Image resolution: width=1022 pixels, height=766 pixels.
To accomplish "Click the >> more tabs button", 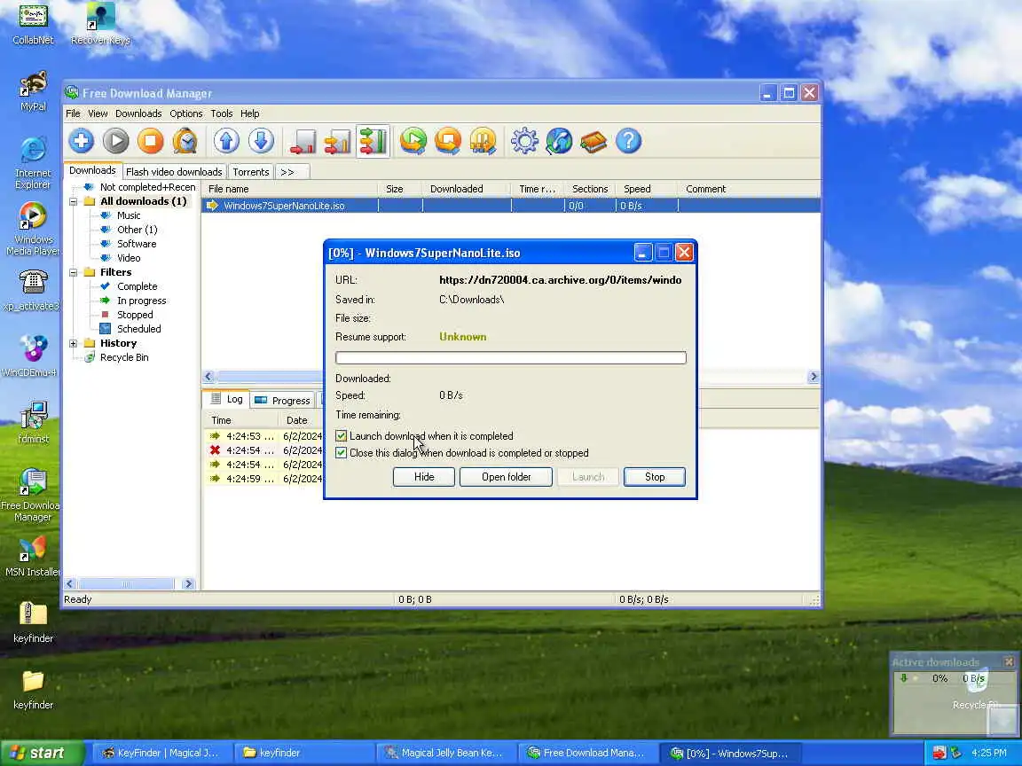I will pyautogui.click(x=291, y=172).
